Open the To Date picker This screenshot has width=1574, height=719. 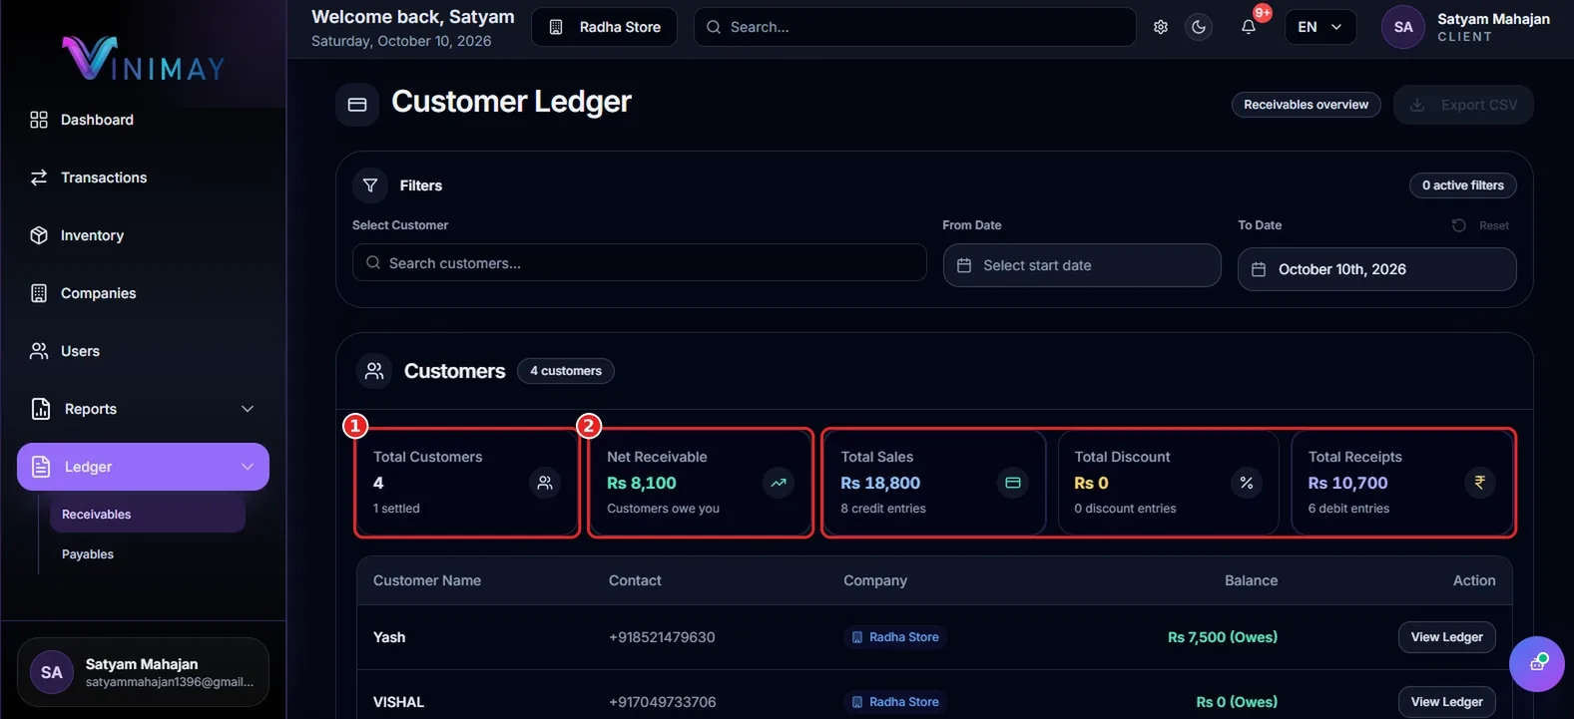pos(1376,269)
